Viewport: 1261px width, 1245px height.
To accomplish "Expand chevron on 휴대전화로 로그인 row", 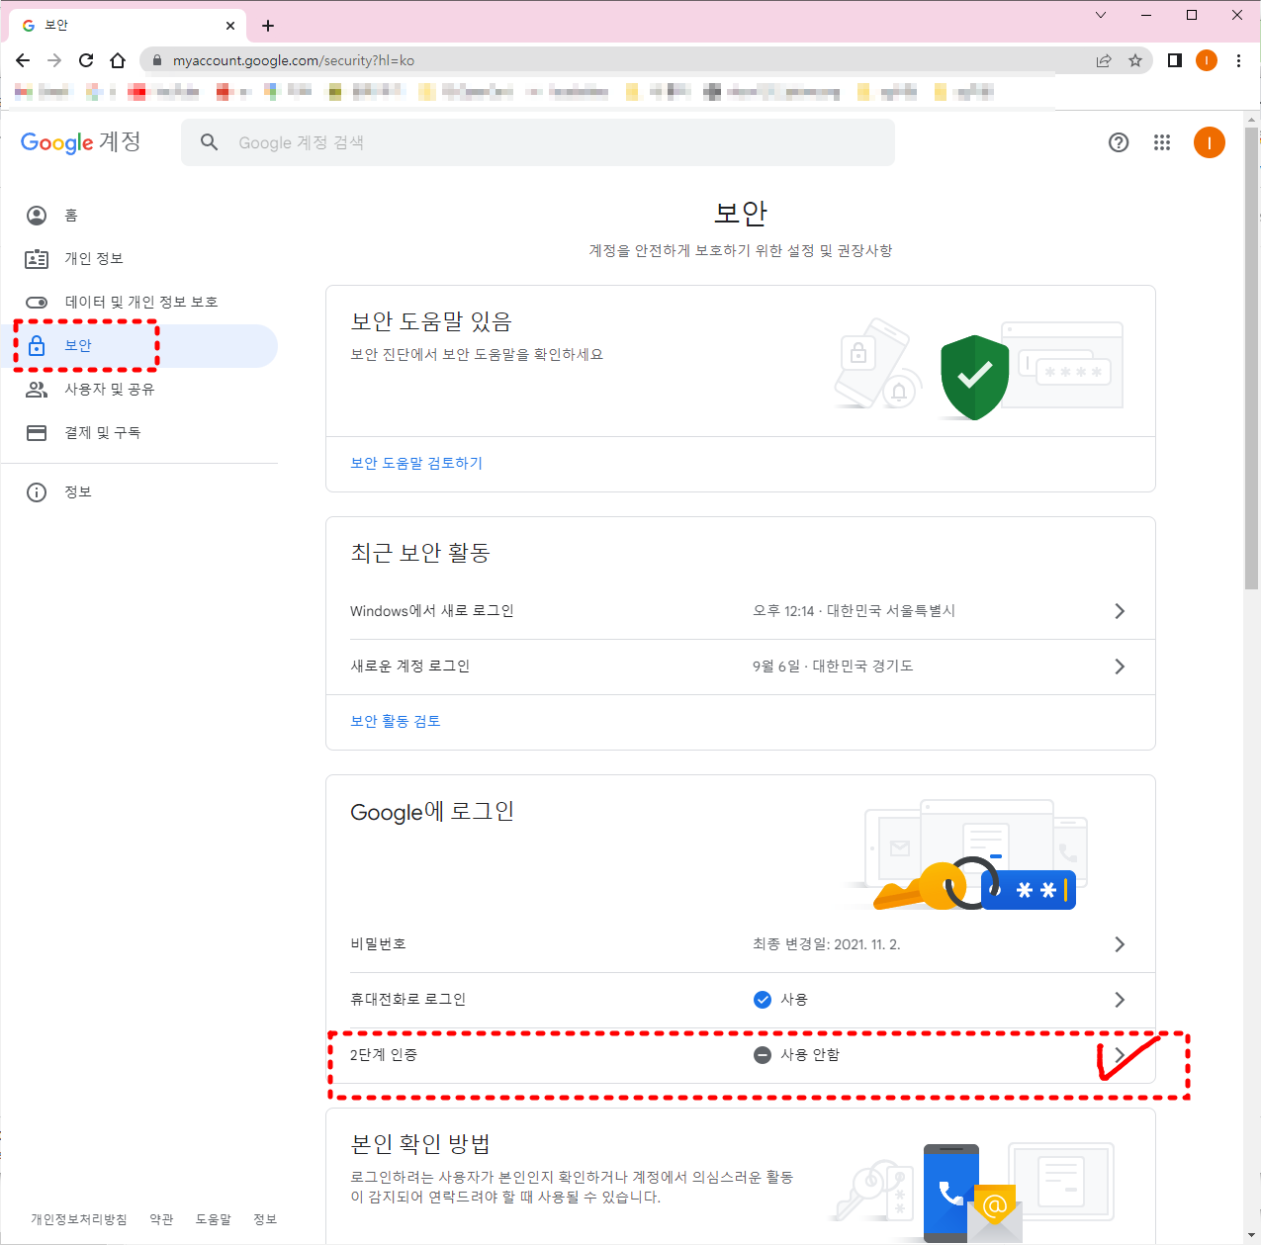I will 1120,1000.
